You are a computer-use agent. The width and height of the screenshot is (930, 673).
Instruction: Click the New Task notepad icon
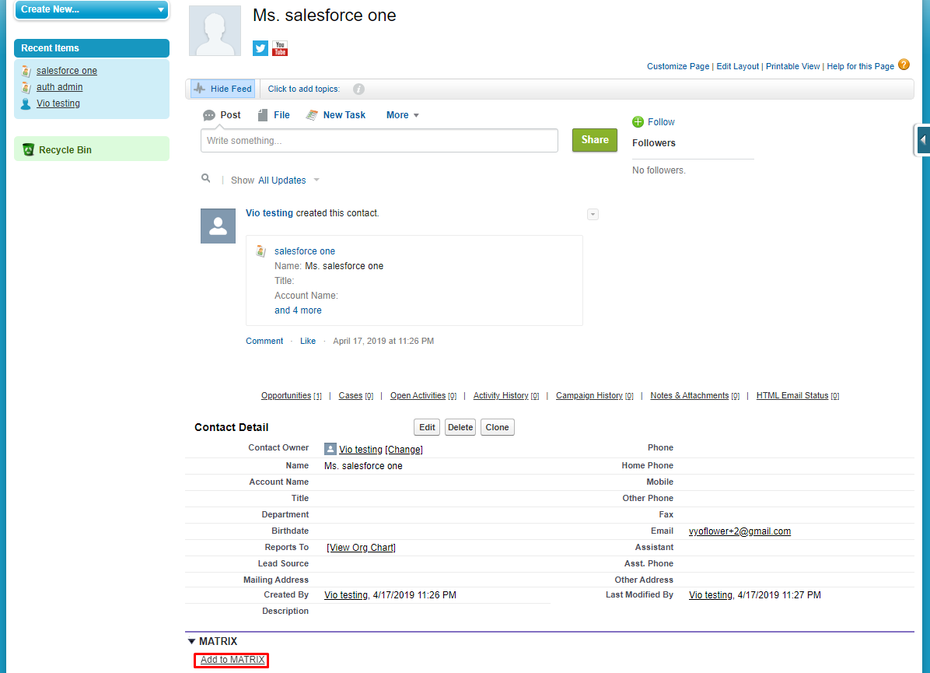point(312,115)
